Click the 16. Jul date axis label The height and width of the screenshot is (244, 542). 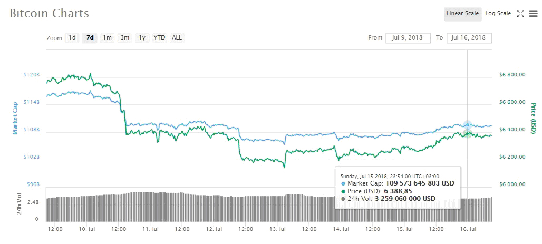[x=468, y=229]
